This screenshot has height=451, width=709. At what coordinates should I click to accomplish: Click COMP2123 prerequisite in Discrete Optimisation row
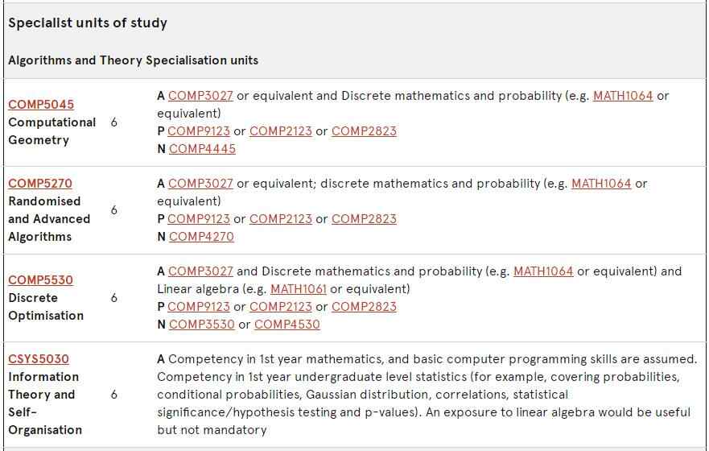pyautogui.click(x=281, y=307)
